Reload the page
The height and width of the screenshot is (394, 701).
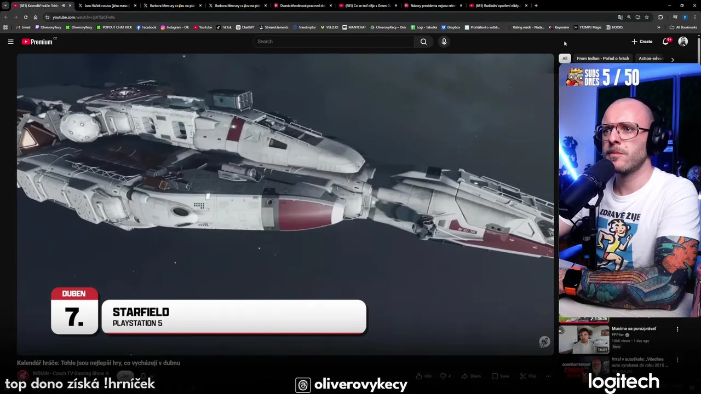coord(25,17)
